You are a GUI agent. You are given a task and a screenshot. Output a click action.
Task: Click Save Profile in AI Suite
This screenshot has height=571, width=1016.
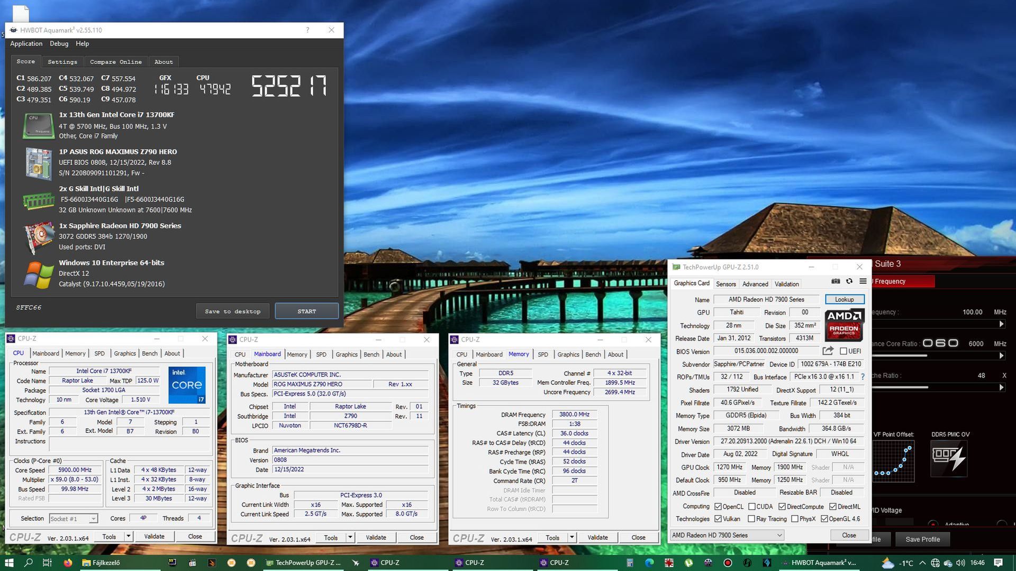click(x=922, y=539)
